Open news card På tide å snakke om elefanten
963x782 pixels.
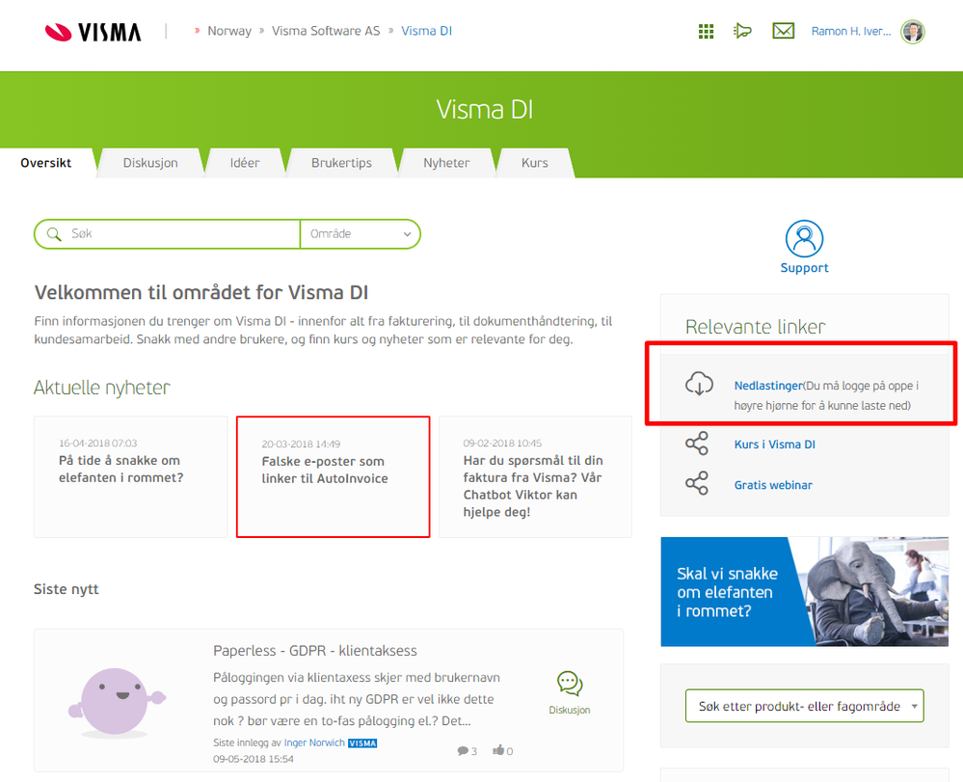tap(130, 476)
